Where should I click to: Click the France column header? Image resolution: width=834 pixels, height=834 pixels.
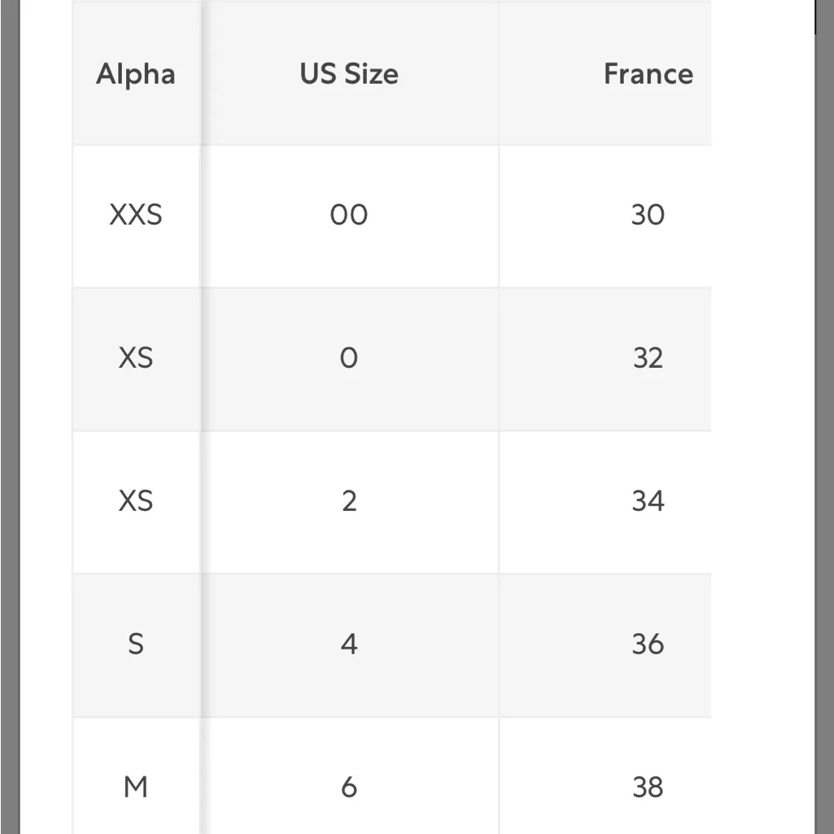(648, 74)
